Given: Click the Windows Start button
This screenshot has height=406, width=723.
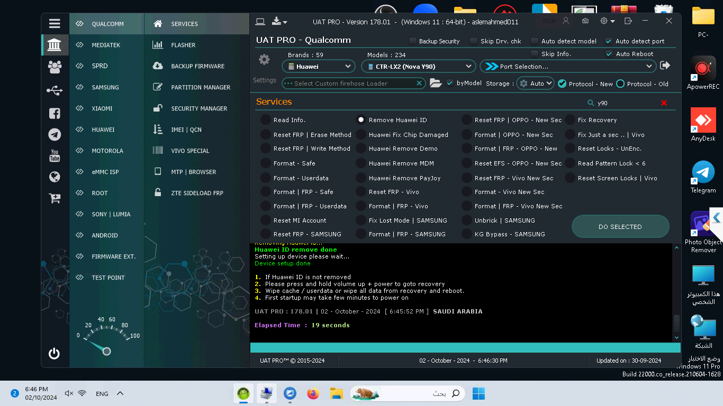Looking at the screenshot, I should tap(478, 393).
